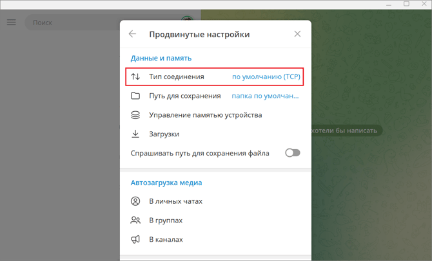This screenshot has height=261, width=432.
Task: Expand В каналах auto-download options
Action: click(166, 240)
